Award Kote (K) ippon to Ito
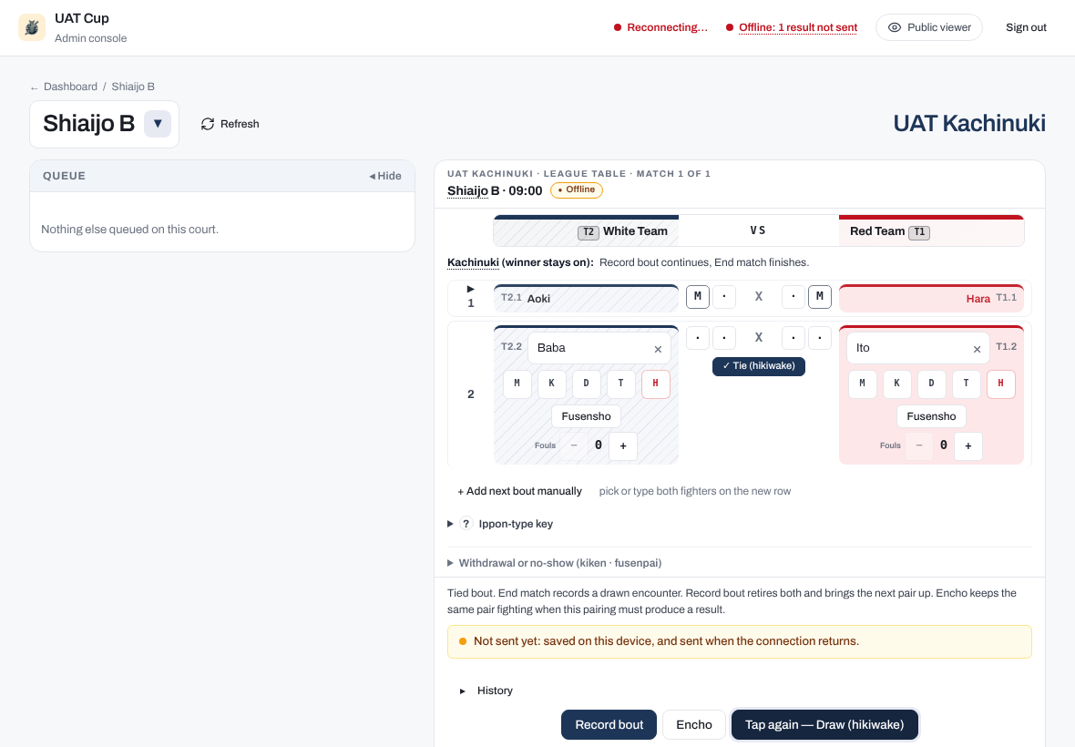 (896, 384)
